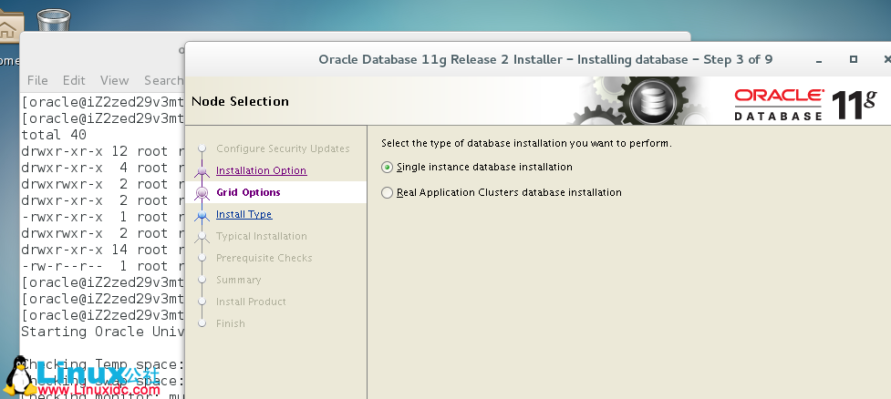Open Search menu in terminal window
Image resolution: width=891 pixels, height=399 pixels.
(x=163, y=80)
